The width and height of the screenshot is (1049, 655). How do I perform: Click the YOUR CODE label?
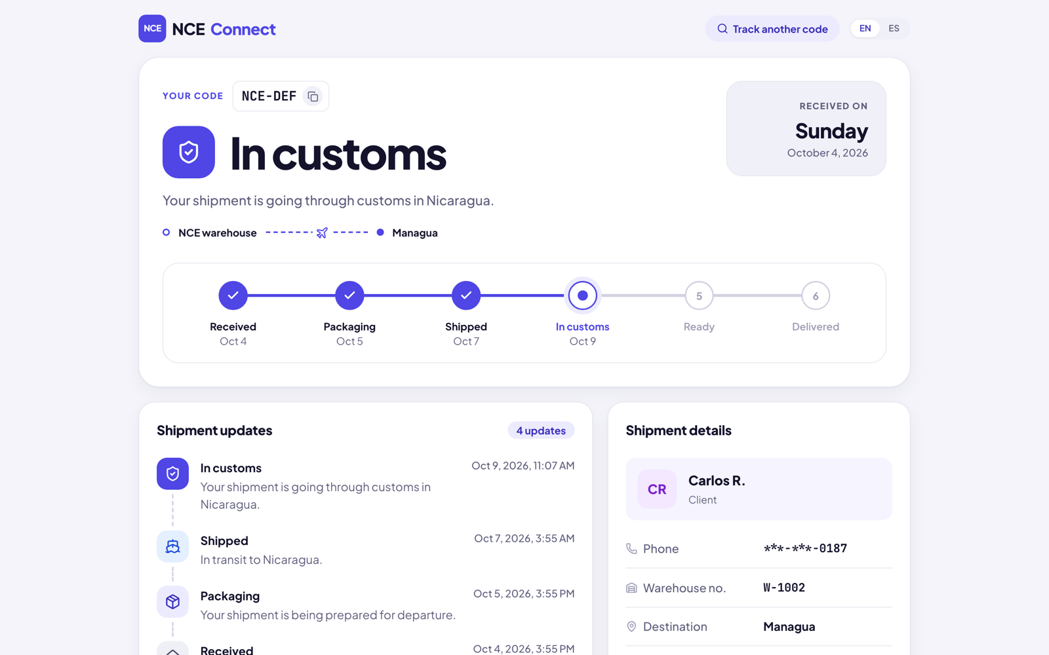(193, 96)
